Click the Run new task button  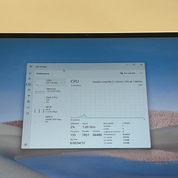click(x=128, y=73)
